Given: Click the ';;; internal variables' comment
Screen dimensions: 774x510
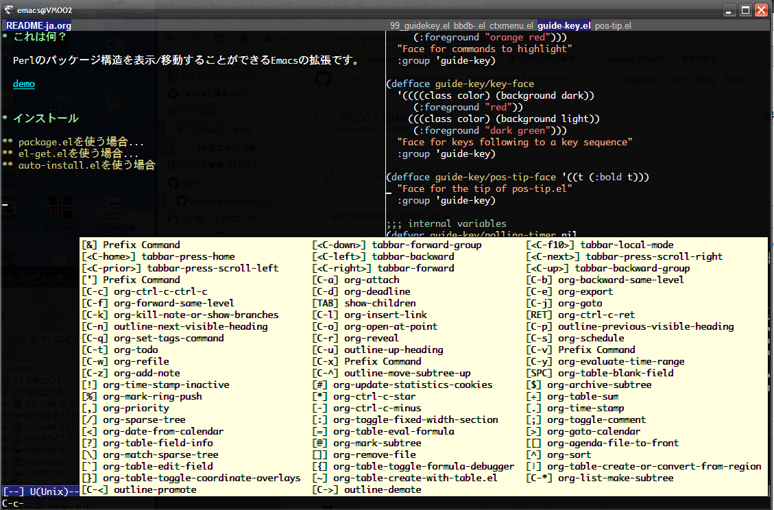Looking at the screenshot, I should coord(446,223).
